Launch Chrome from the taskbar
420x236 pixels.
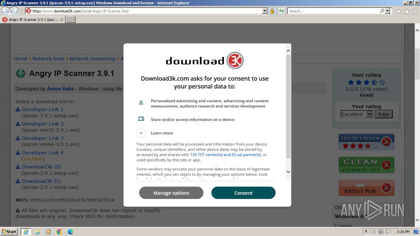[x=59, y=232]
